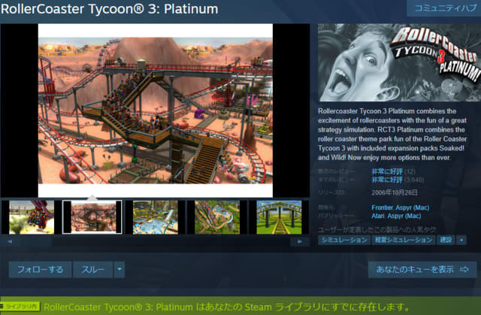Click the left arrow of thumbnail scrollbar
481x315 pixels.
[10, 241]
